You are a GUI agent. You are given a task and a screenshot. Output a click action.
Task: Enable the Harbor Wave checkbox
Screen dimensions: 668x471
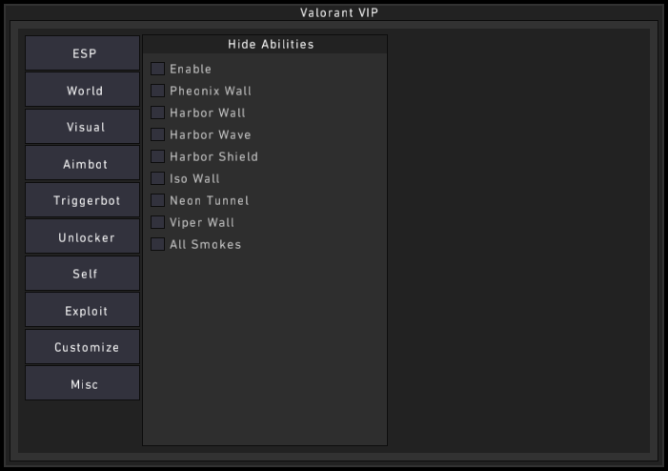(158, 134)
